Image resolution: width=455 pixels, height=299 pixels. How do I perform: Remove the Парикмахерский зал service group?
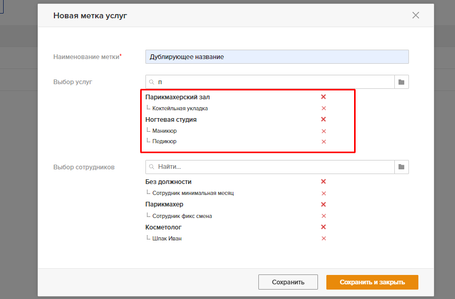tap(323, 97)
